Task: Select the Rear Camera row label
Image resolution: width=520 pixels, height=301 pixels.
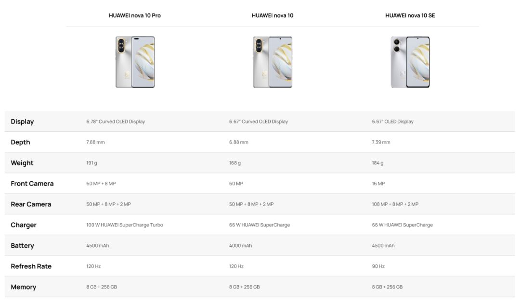Action: pyautogui.click(x=31, y=204)
